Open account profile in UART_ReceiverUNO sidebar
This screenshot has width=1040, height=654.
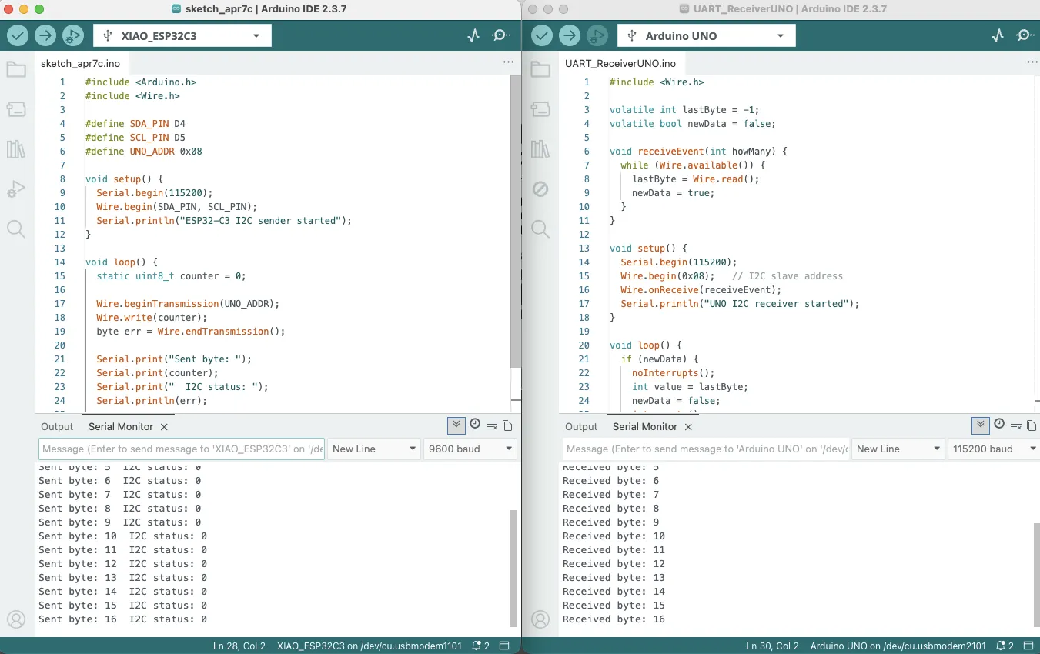[540, 619]
